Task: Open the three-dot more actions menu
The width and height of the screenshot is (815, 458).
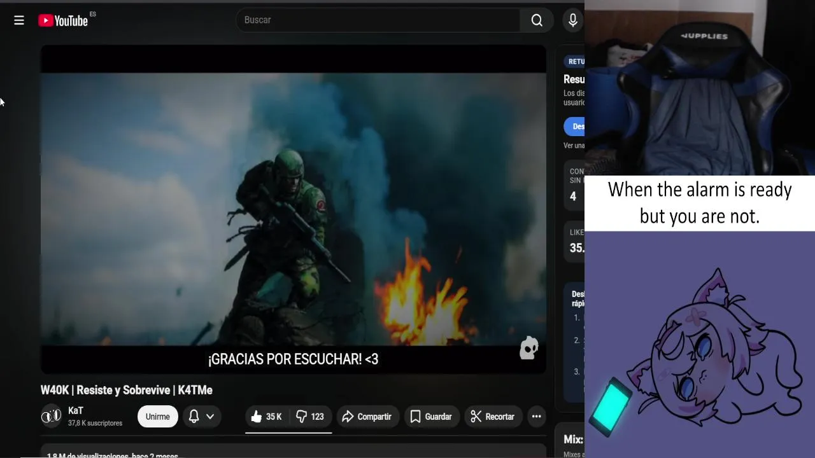Action: tap(537, 417)
